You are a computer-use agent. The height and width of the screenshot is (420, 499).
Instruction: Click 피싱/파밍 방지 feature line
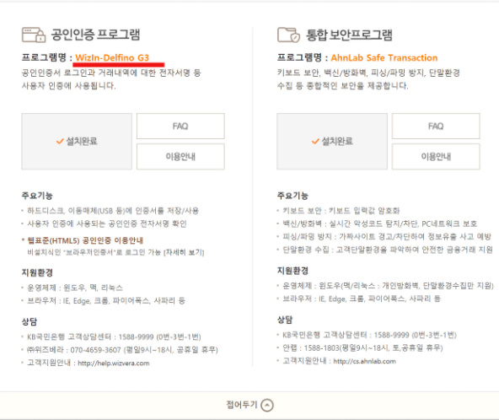387,237
